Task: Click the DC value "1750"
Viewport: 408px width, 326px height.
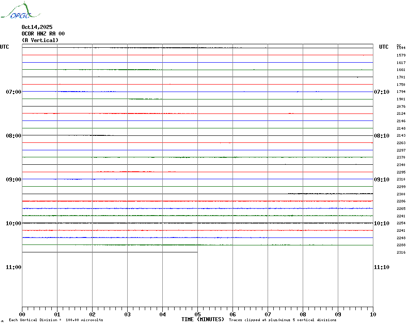Action: (401, 85)
